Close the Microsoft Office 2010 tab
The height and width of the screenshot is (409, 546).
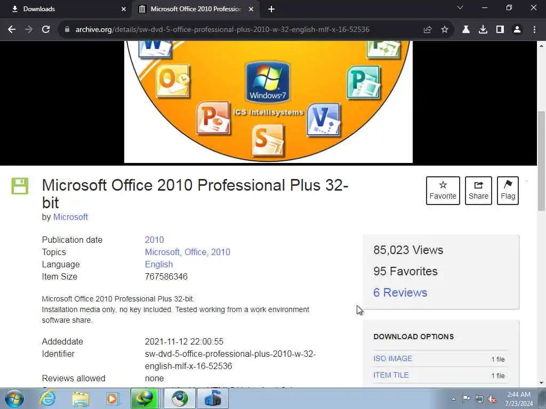tap(251, 10)
